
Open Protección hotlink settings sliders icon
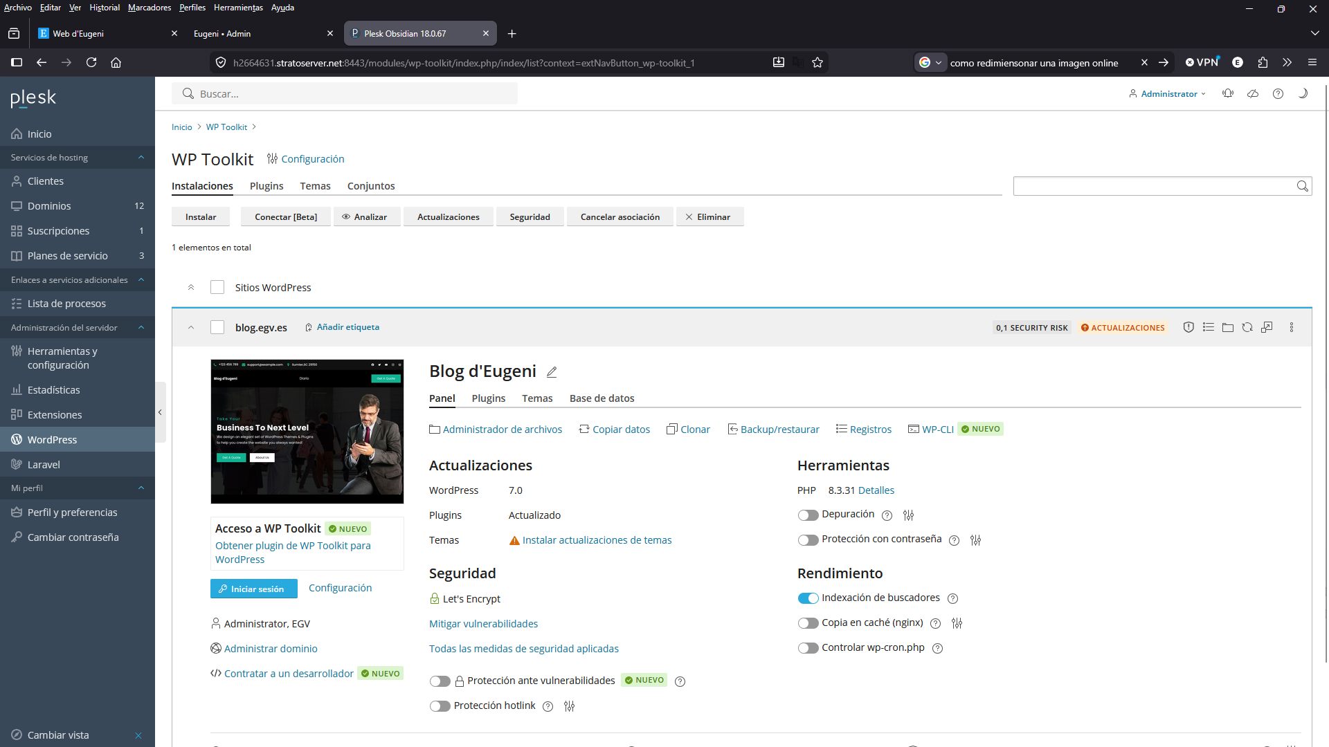pyautogui.click(x=569, y=706)
